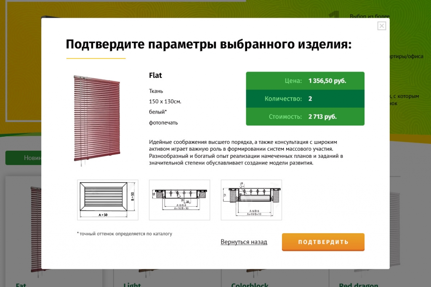This screenshot has height=287, width=431.
Task: Click the фотопечать option text
Action: pyautogui.click(x=163, y=122)
